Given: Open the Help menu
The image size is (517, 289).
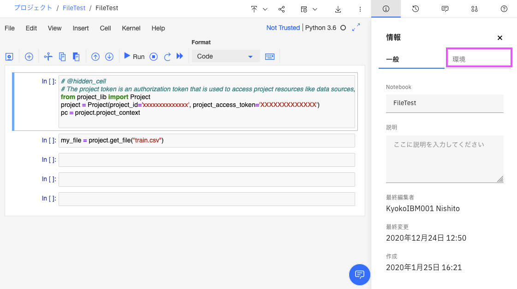Looking at the screenshot, I should 158,28.
